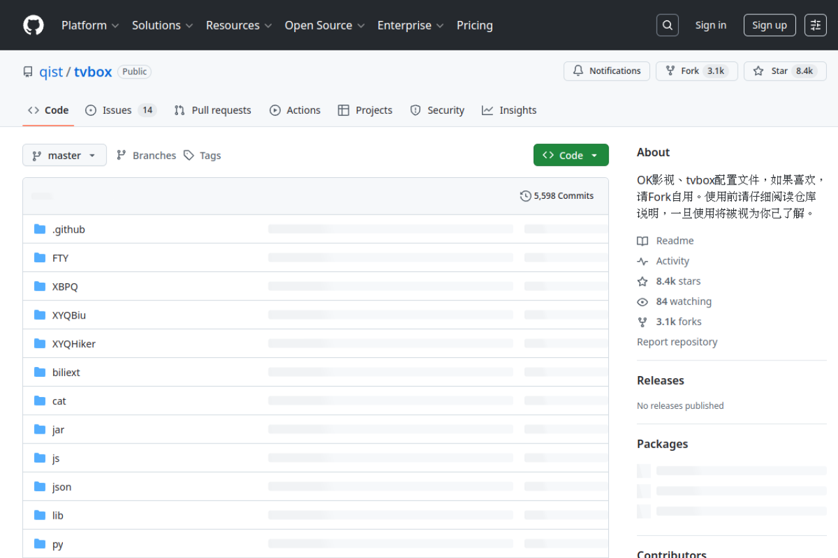
Task: Open the json folder
Action: tap(61, 487)
